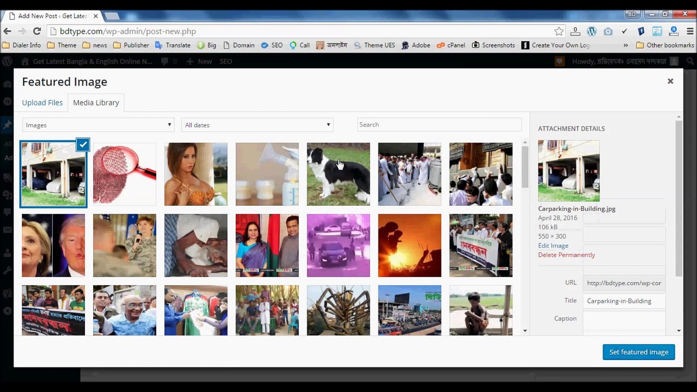The image size is (697, 392).
Task: Select the boy sitting in field thumbnail
Action: (x=481, y=310)
